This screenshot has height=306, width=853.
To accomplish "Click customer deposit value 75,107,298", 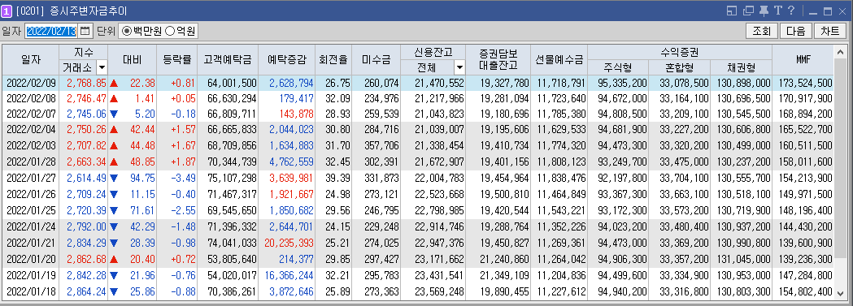I will click(x=233, y=178).
